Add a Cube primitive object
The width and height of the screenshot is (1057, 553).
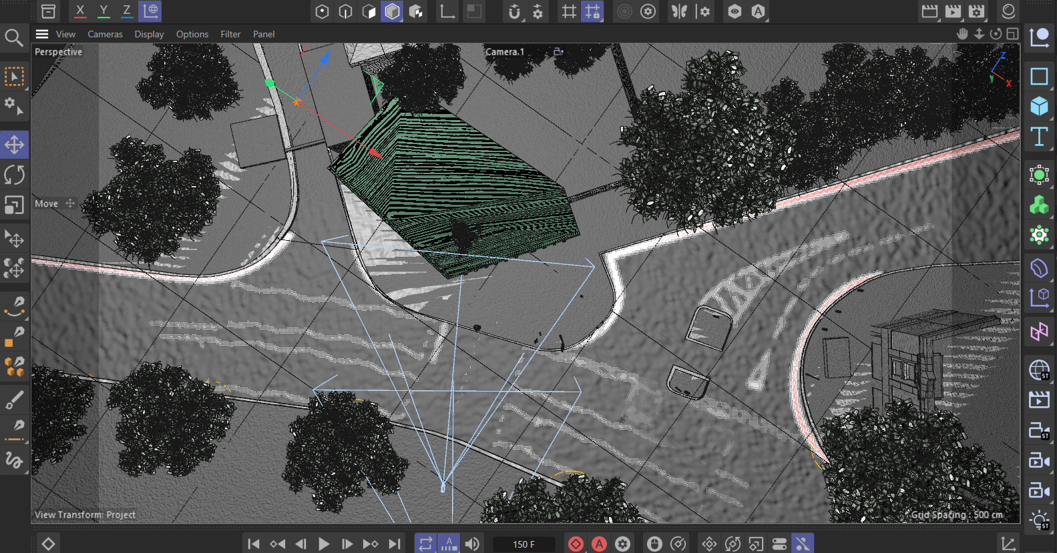click(x=1039, y=106)
